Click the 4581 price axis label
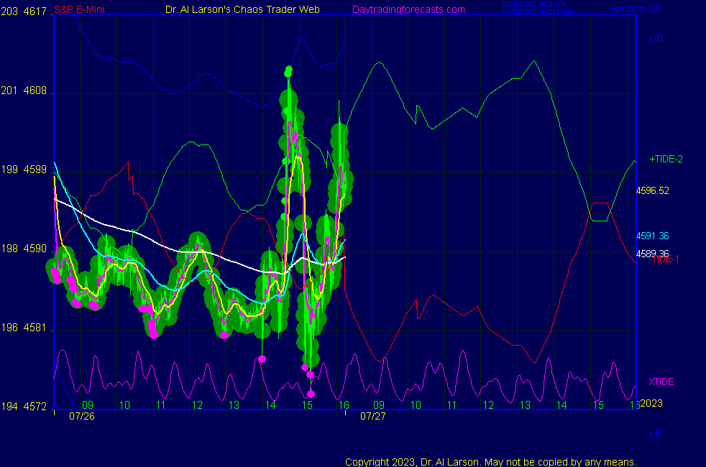706x467 pixels. [x=35, y=328]
